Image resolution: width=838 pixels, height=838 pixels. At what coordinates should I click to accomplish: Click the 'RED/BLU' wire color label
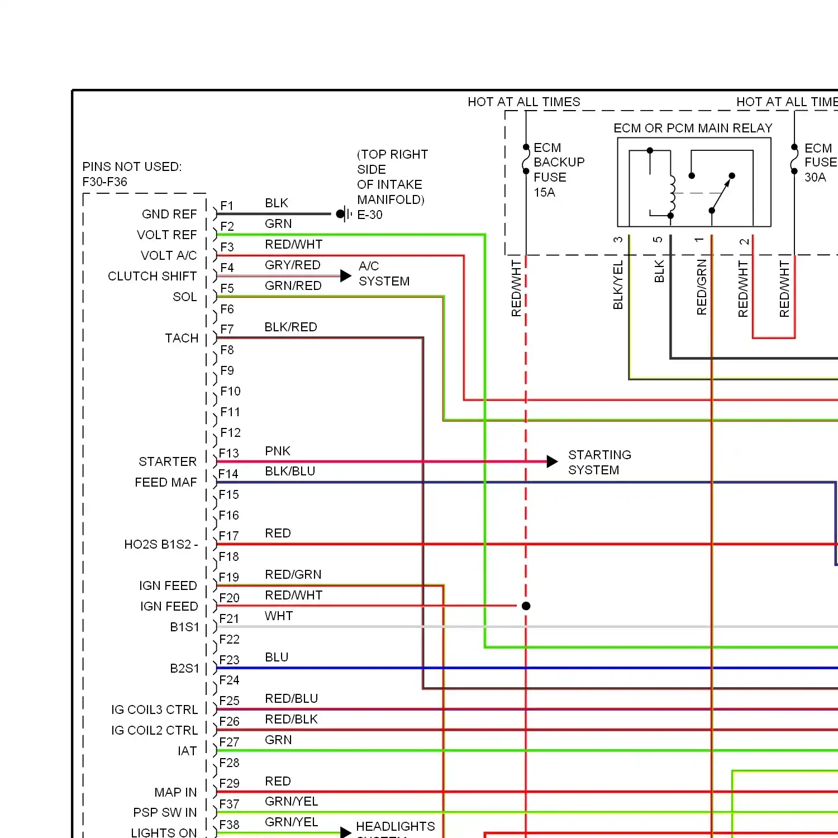coord(292,698)
